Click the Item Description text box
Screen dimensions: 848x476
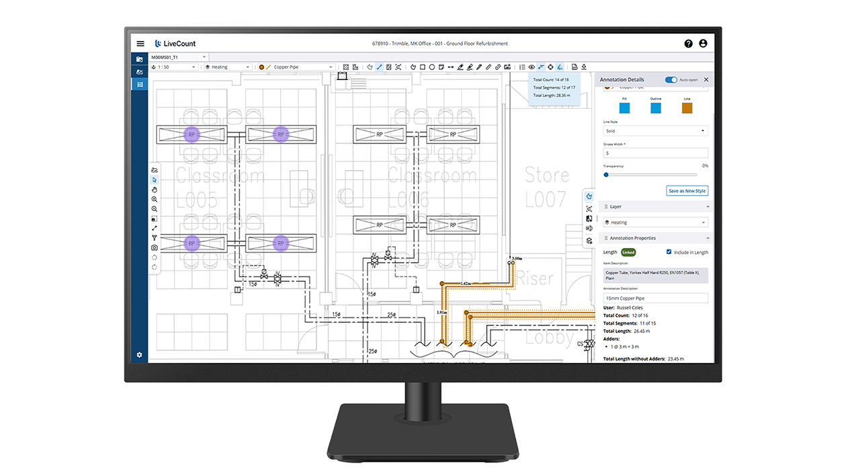(655, 274)
